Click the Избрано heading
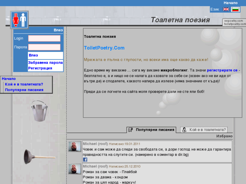246x184 pixels. click(224, 136)
